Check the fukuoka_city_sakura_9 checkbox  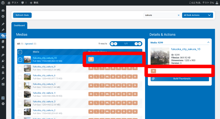20,68
